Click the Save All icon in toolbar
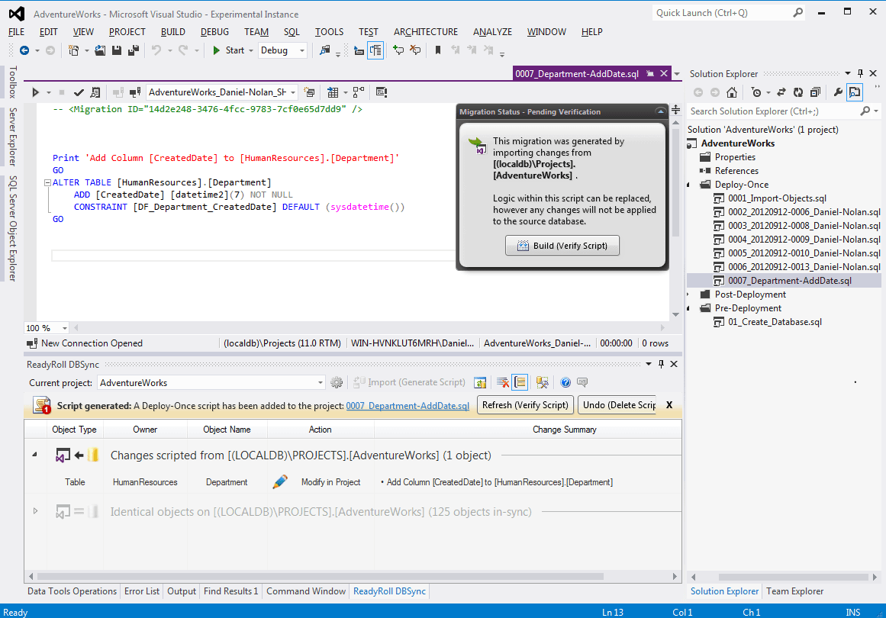Viewport: 886px width, 618px height. point(134,50)
